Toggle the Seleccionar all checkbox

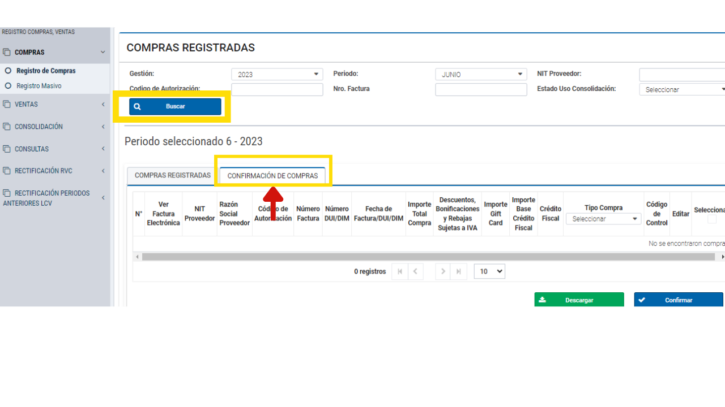tap(712, 219)
